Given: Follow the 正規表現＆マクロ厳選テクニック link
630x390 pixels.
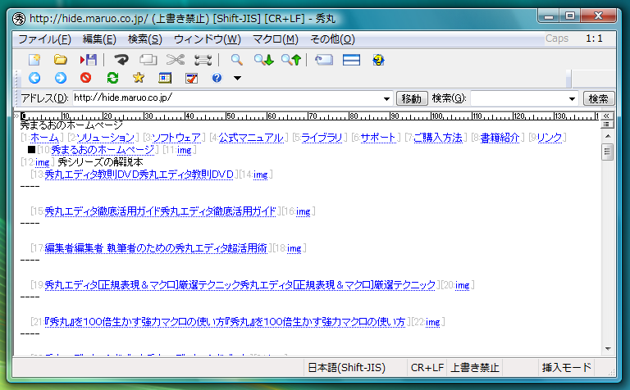Looking at the screenshot, I should tap(240, 285).
